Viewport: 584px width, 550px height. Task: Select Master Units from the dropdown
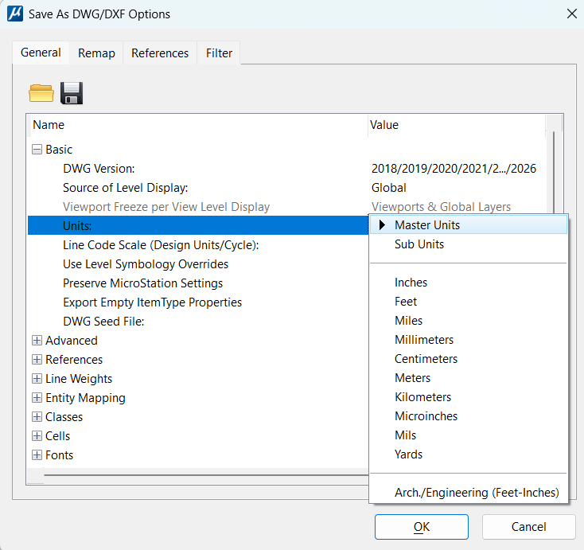[427, 225]
